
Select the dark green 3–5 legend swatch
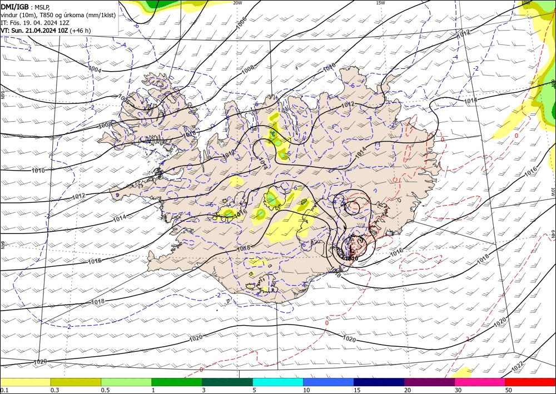(x=227, y=382)
